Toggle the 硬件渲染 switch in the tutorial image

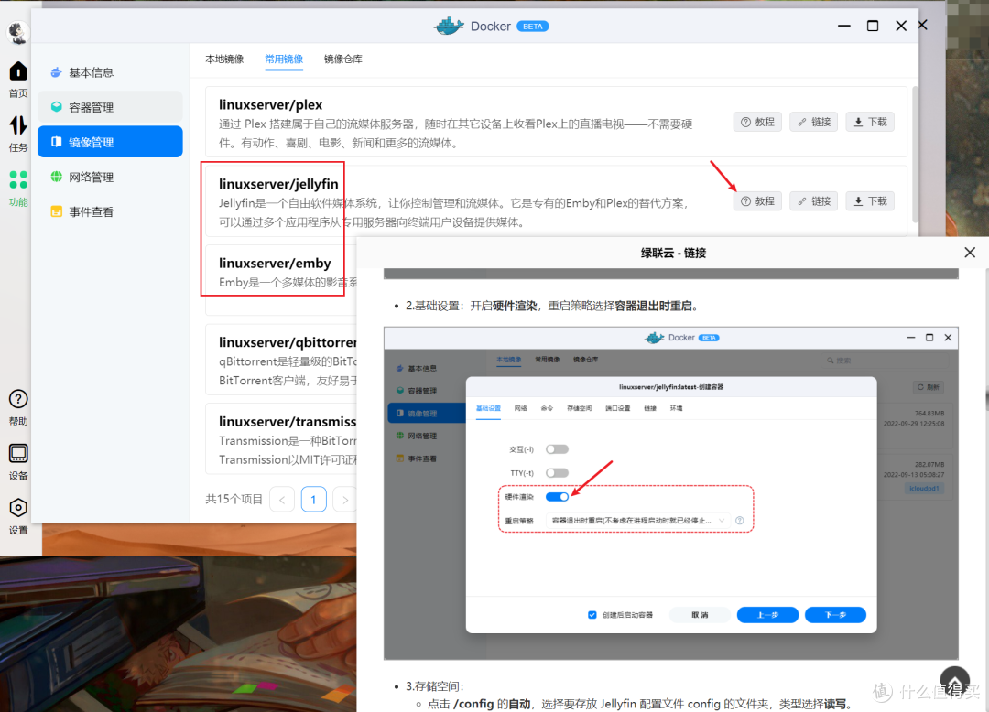click(x=557, y=497)
